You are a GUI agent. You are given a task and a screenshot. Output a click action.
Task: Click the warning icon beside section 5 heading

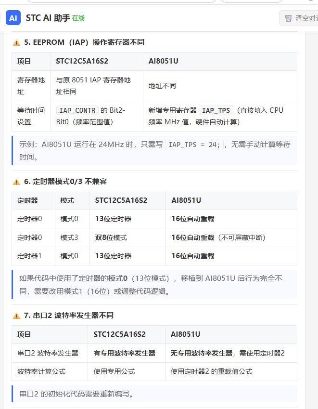coord(16,42)
